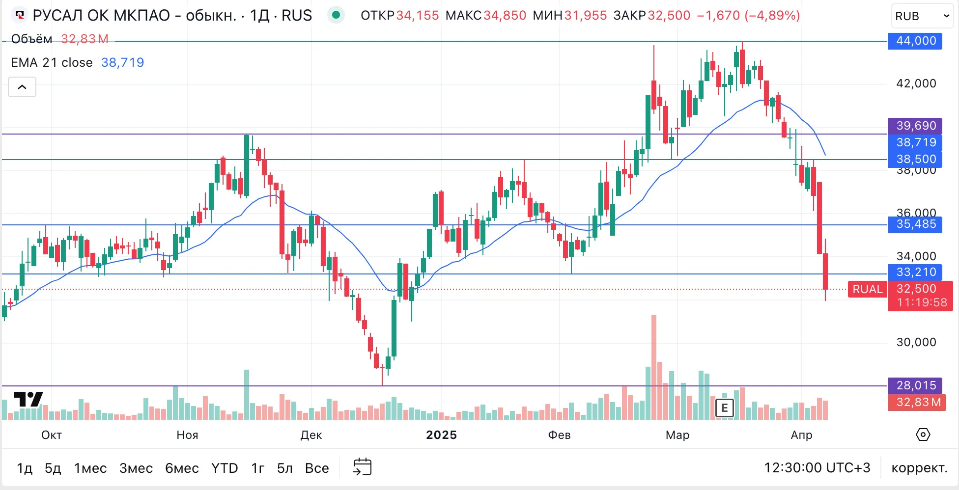
Task: Show all data with Все range
Action: [x=317, y=468]
